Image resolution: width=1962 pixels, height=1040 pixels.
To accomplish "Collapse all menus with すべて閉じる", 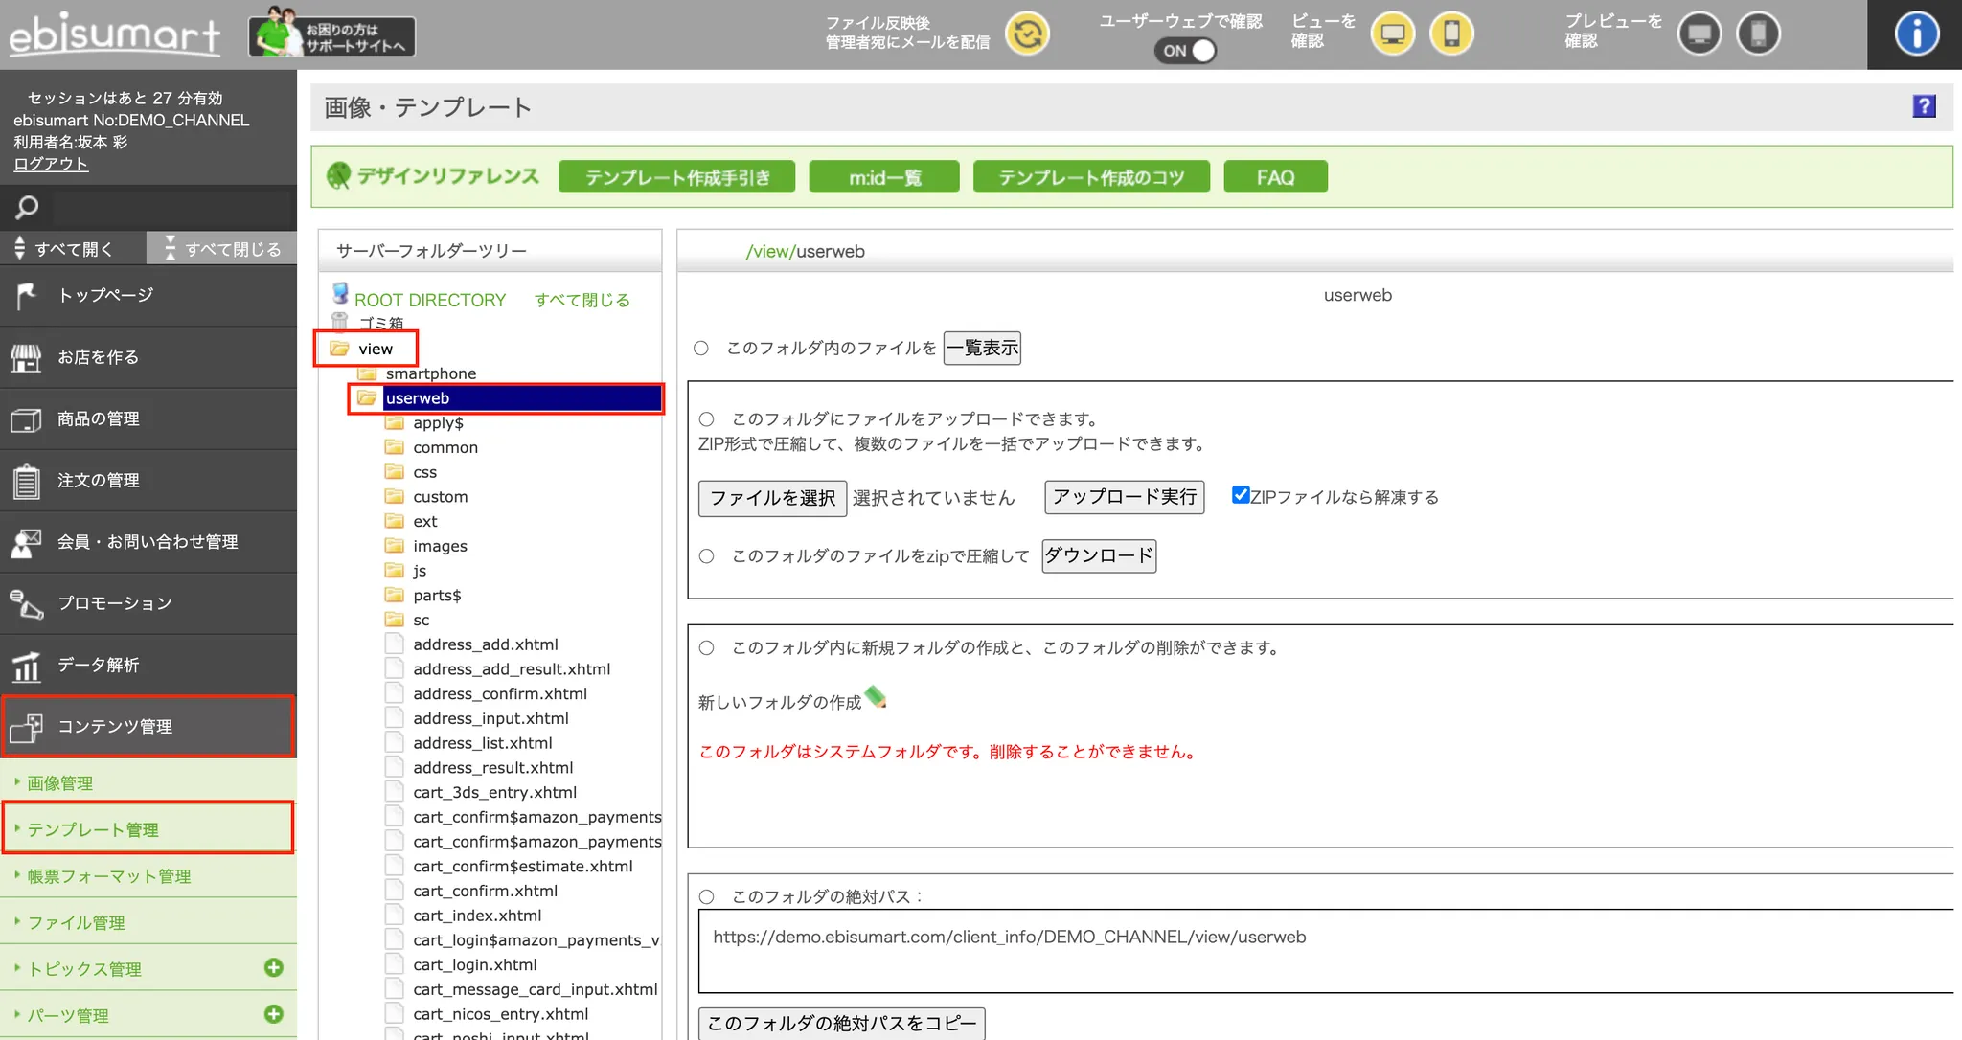I will pos(222,249).
